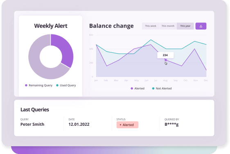Toggle the Alerted legend item
The image size is (230, 154).
point(138,88)
